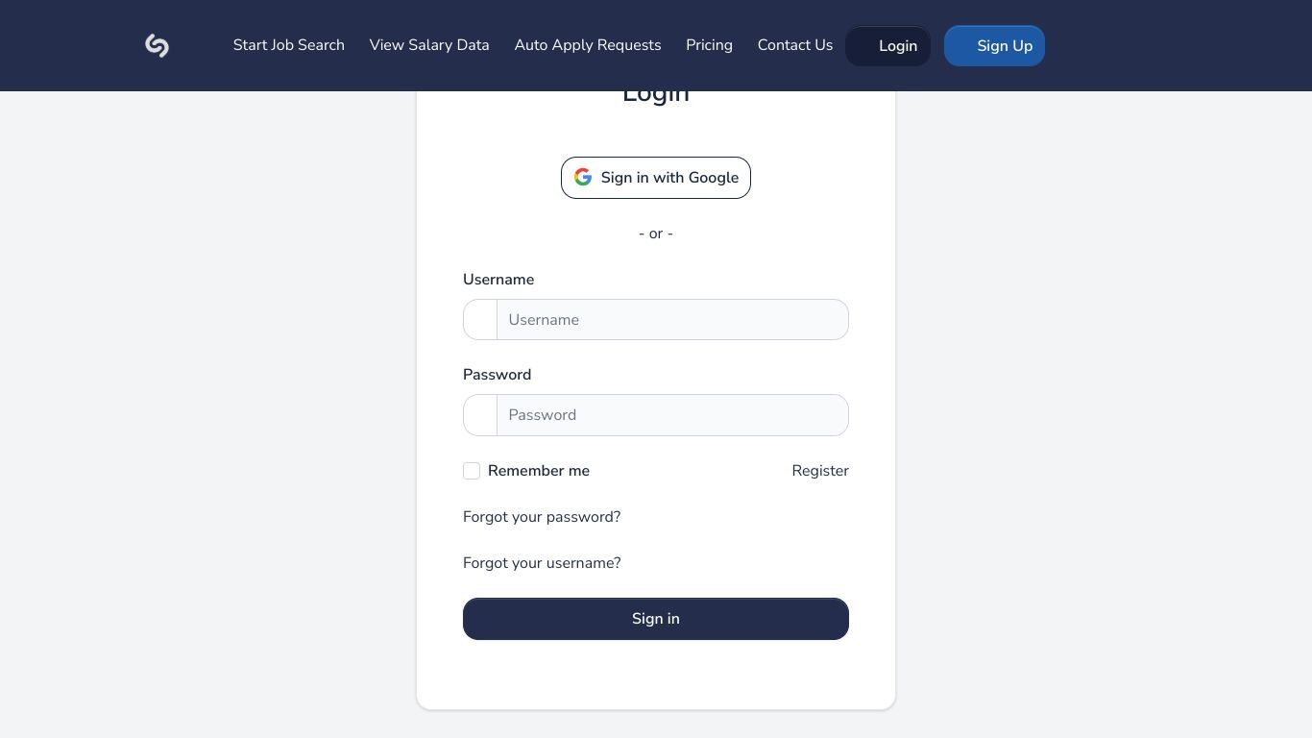Go to Auto Apply Requests
This screenshot has width=1312, height=738.
pyautogui.click(x=588, y=45)
